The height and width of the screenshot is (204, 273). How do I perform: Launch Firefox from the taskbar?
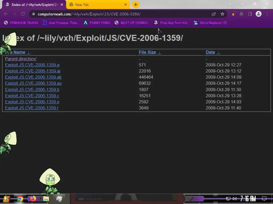click(x=33, y=199)
